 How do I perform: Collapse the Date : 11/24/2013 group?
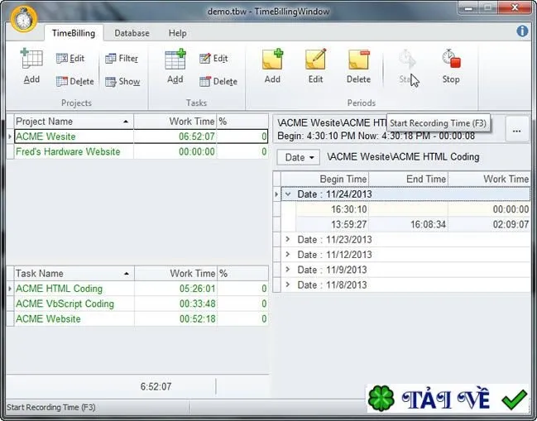click(288, 194)
